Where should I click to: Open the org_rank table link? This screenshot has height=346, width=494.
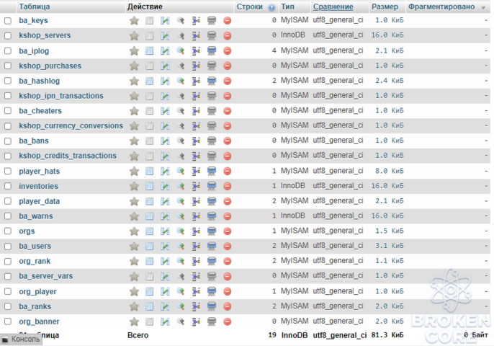[x=35, y=261]
